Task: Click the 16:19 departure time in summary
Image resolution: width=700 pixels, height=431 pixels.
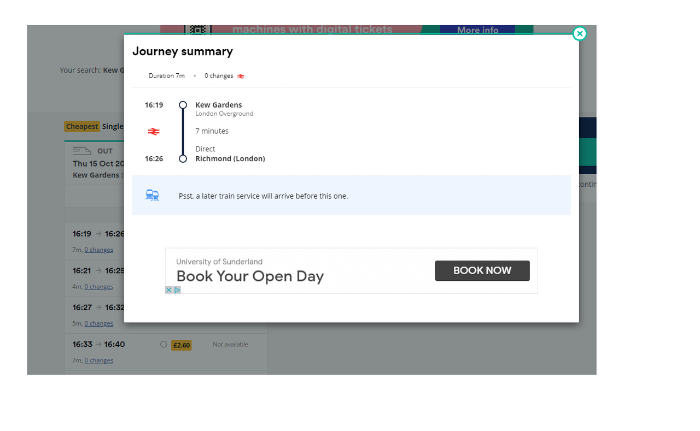Action: point(154,105)
